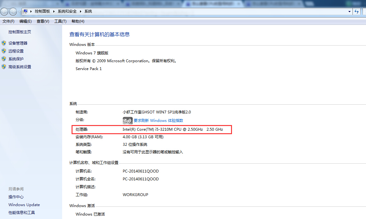
Task: Open 操作中心 link in sidebar
Action: (16, 197)
